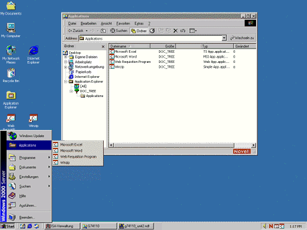The width and height of the screenshot is (307, 230).
Task: Open the Favoriten menu
Action: pos(123,23)
